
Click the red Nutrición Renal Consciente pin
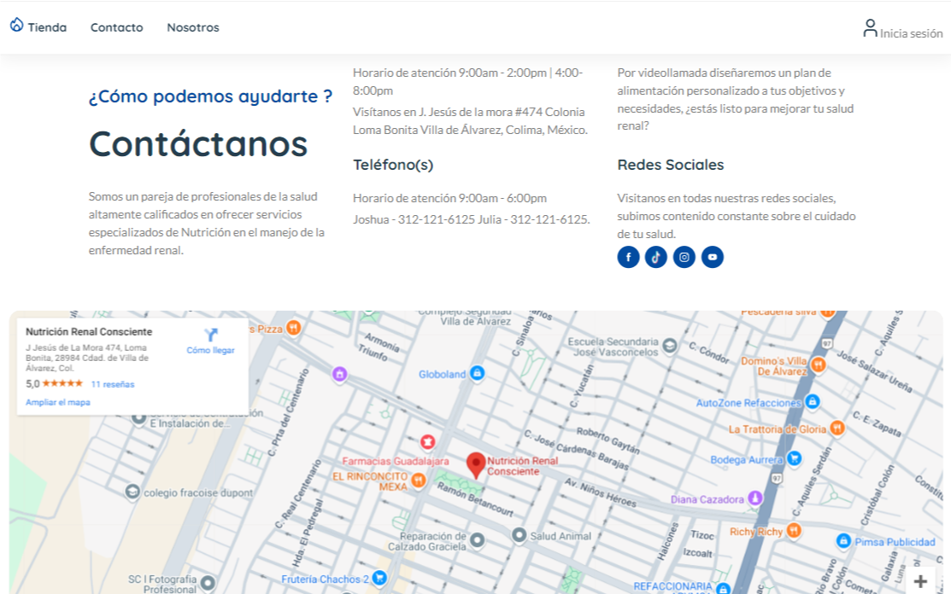pos(476,465)
